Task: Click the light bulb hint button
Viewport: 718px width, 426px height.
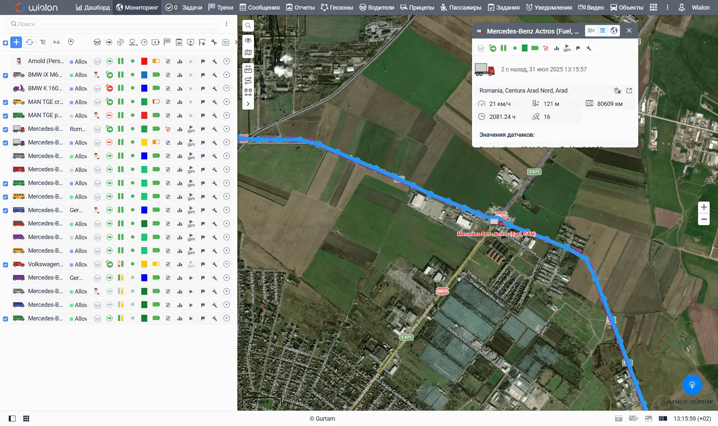Action: pyautogui.click(x=692, y=385)
